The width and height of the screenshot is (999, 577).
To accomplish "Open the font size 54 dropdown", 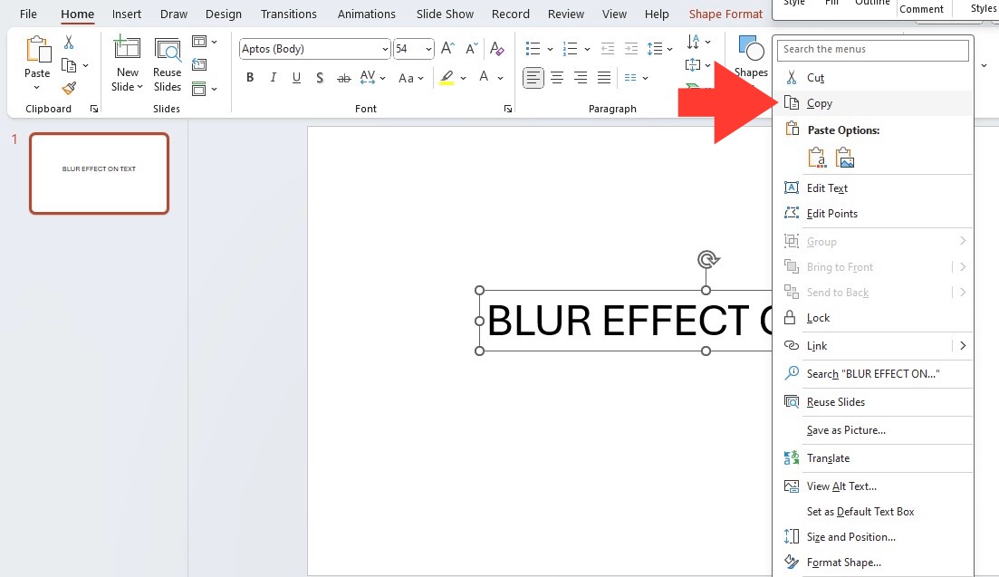I will click(x=428, y=49).
